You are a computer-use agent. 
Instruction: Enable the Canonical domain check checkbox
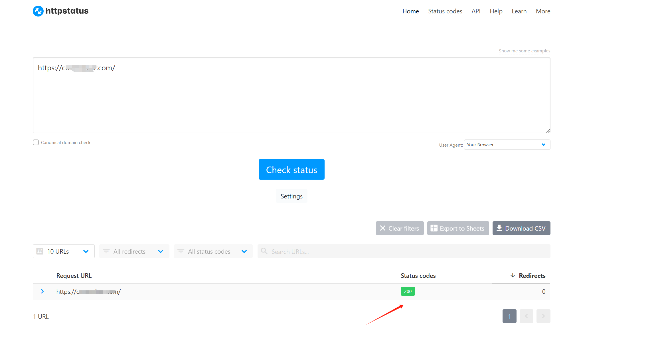tap(36, 142)
